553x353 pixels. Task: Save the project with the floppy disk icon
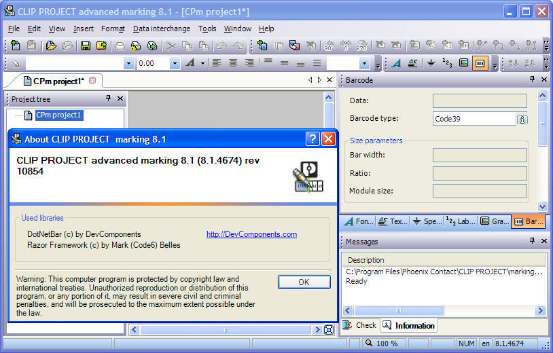click(85, 45)
